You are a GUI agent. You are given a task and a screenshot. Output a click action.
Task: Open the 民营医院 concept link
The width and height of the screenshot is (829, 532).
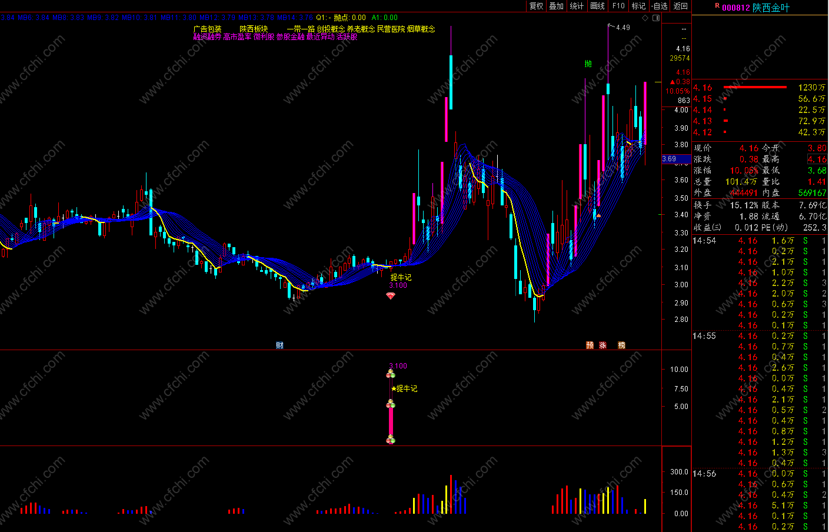(x=391, y=29)
